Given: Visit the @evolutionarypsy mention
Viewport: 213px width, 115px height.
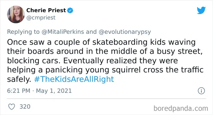Looking at the screenshot, I should pyautogui.click(x=125, y=32).
